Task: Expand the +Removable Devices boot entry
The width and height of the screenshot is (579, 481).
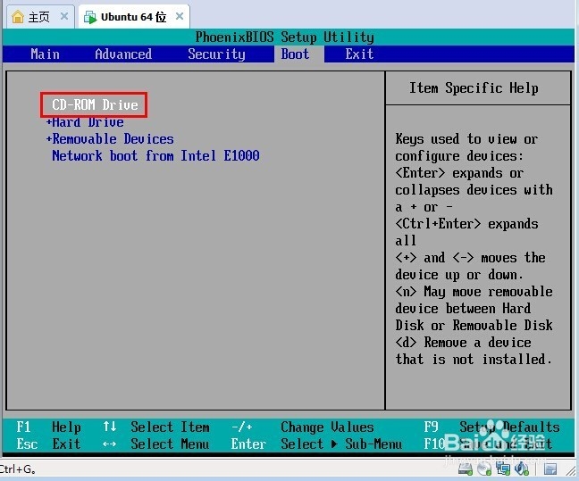Action: click(110, 139)
